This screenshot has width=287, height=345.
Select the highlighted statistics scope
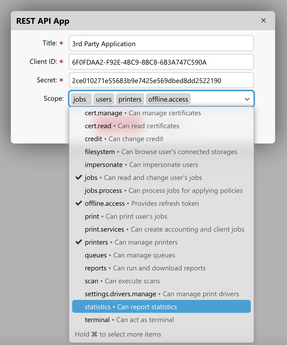161,306
